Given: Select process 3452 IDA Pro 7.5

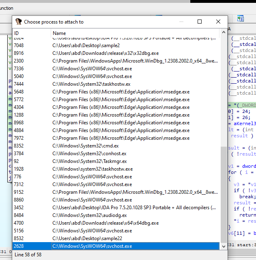Looking at the screenshot, I should (116, 208).
